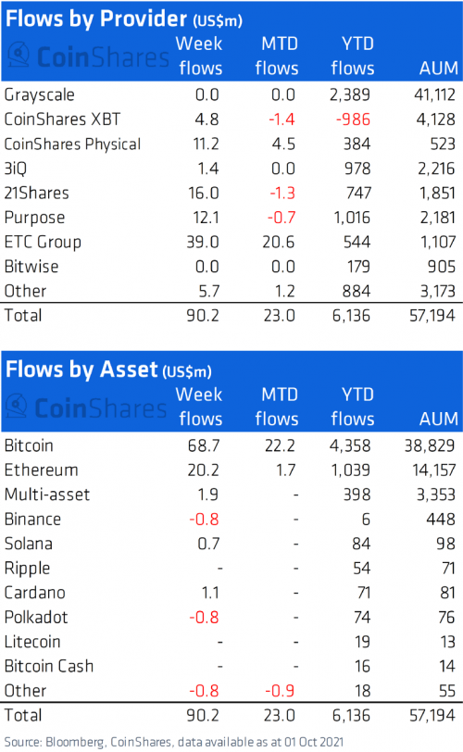463x752 pixels.
Task: Select the Ethereum AUM value 14,157
Action: point(434,470)
